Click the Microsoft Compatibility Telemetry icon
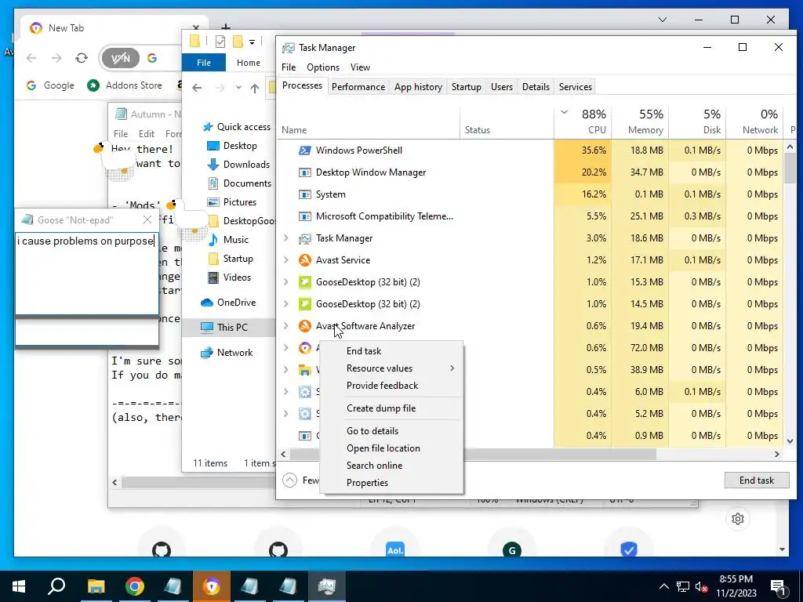This screenshot has height=602, width=803. [305, 216]
